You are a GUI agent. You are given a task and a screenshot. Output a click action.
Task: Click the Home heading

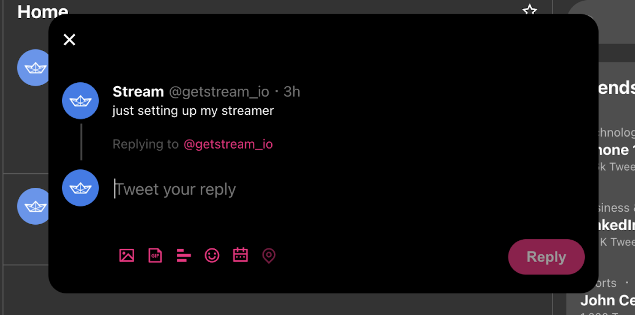[x=42, y=12]
